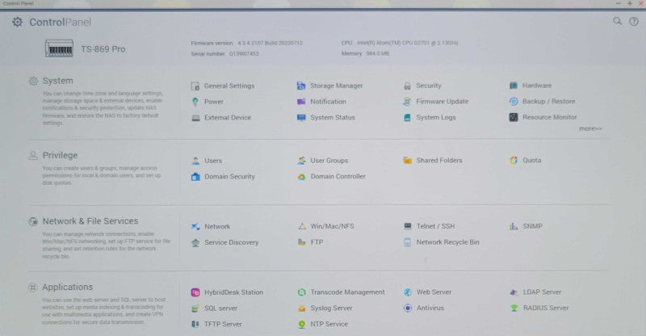The image size is (646, 336).
Task: Open System Logs icon
Action: click(407, 117)
